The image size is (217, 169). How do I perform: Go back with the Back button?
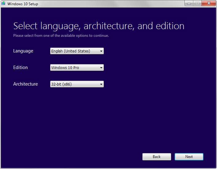point(156,157)
